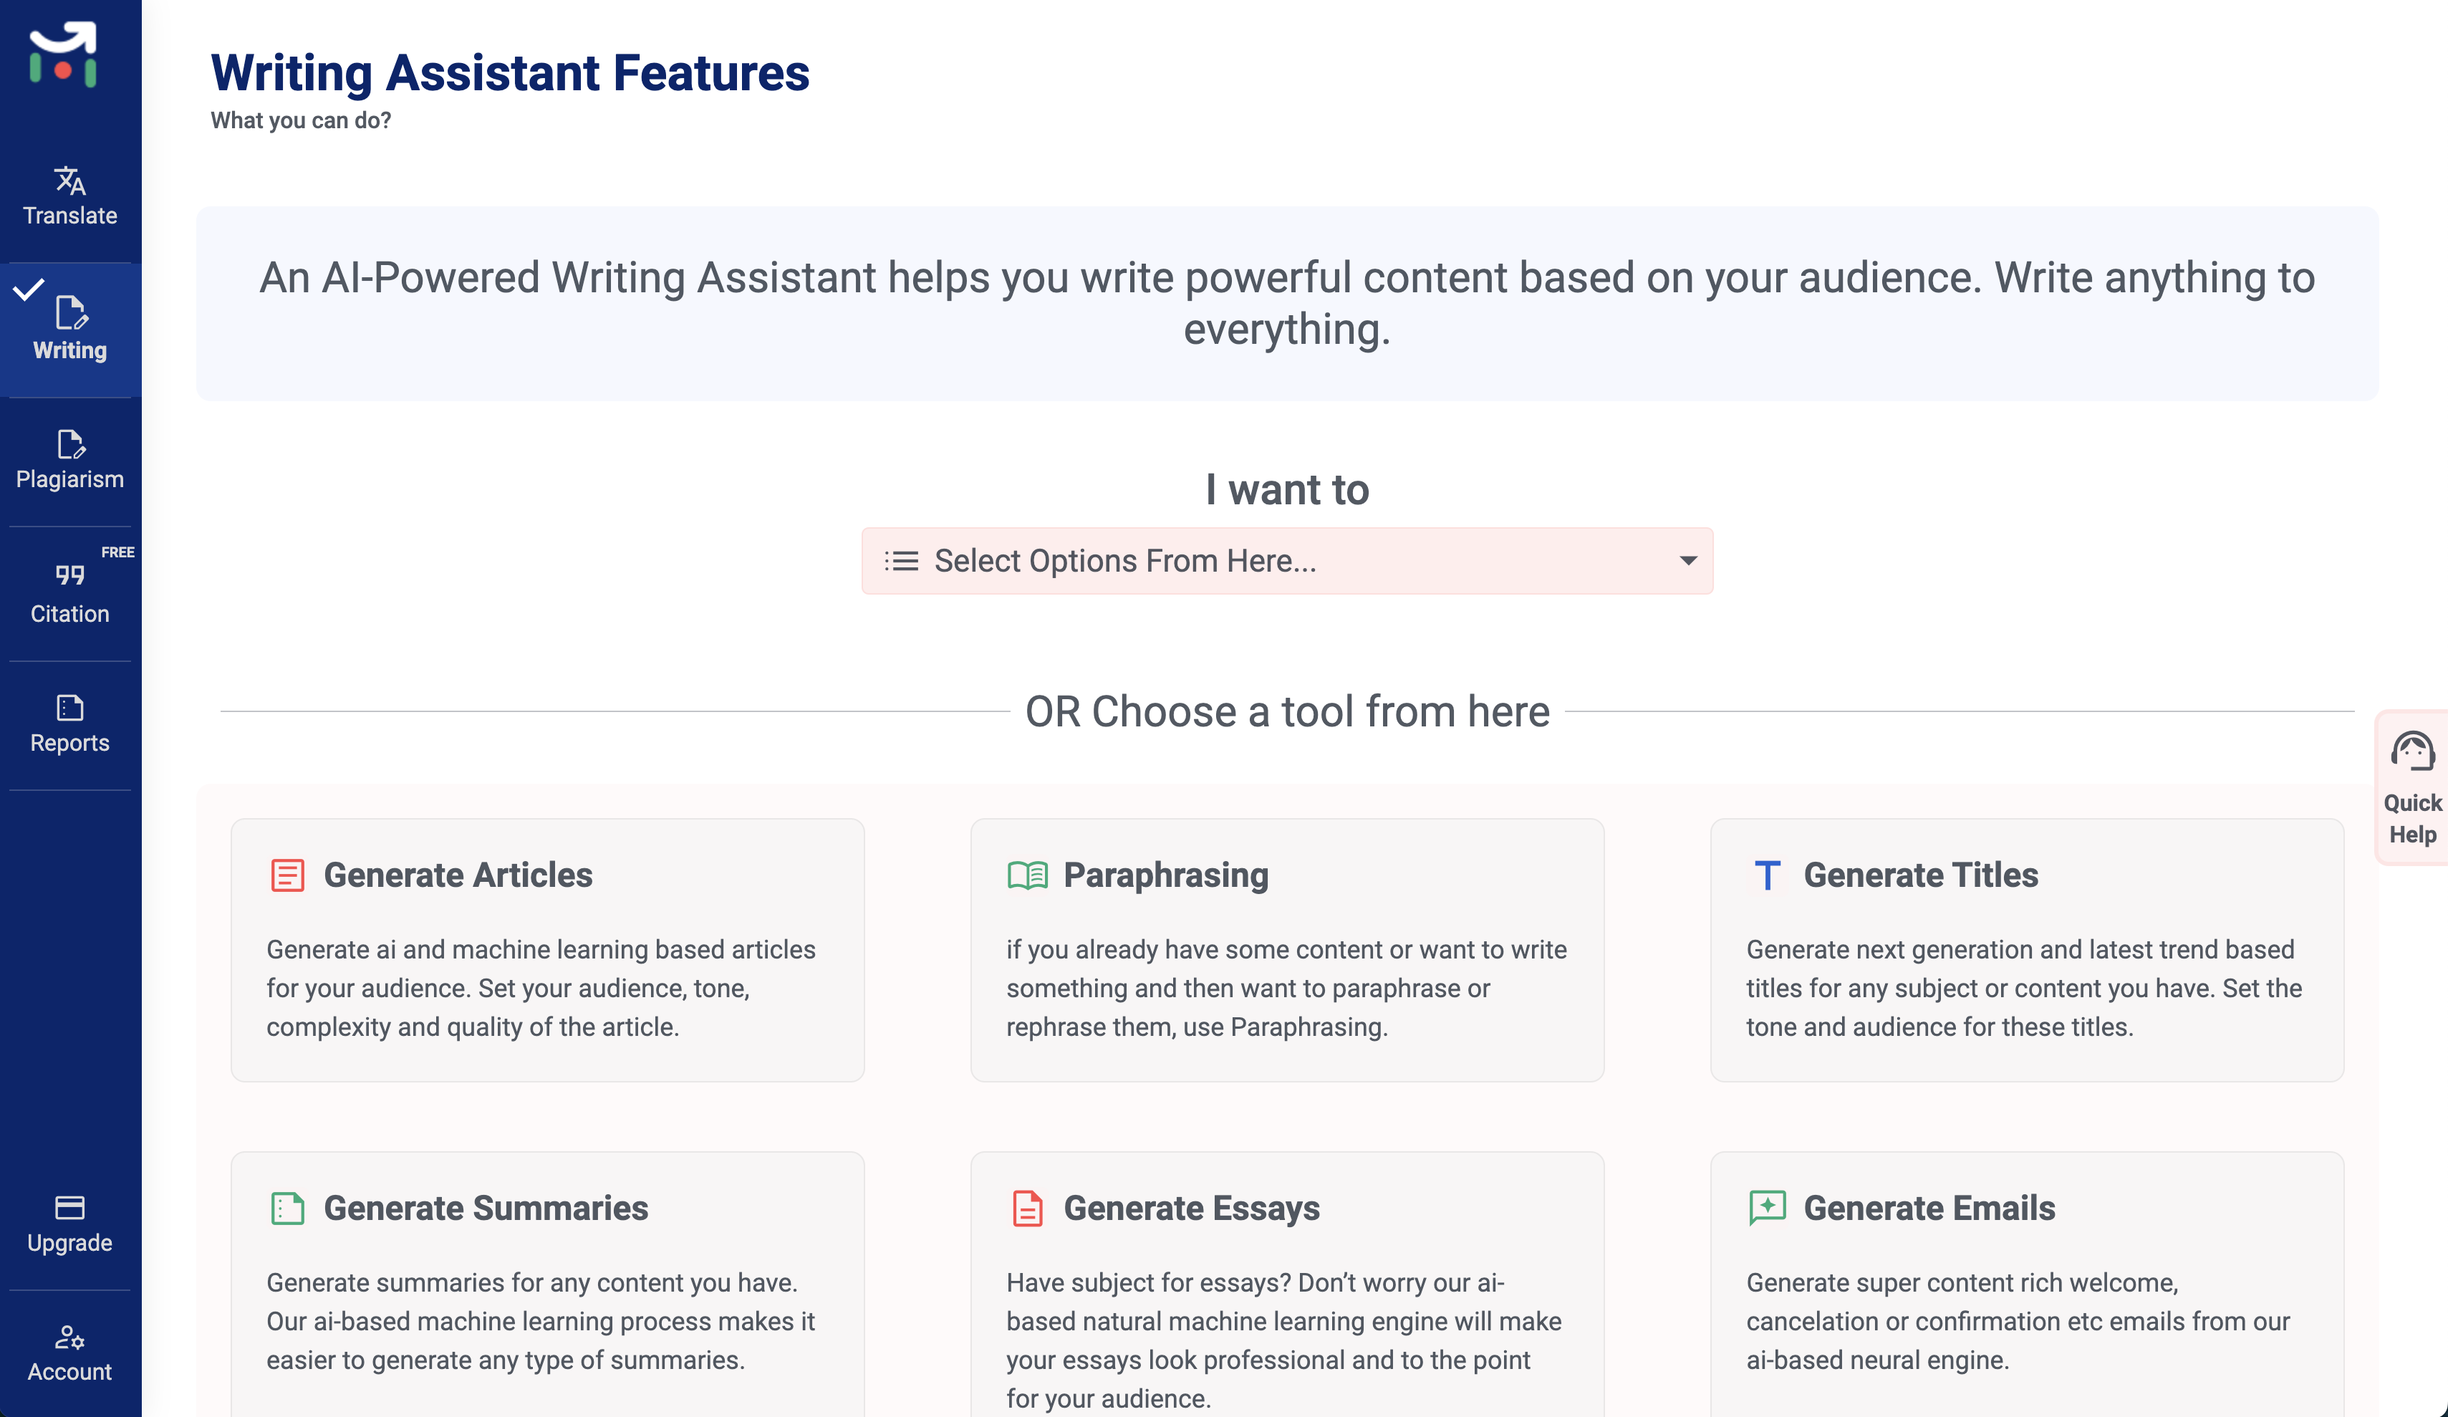Image resolution: width=2448 pixels, height=1417 pixels.
Task: Click the Generate Titles card
Action: tap(2026, 949)
